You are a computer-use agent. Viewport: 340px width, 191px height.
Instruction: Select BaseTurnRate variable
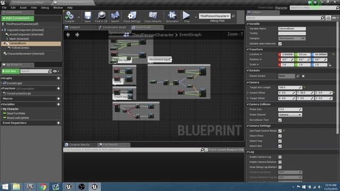click(x=16, y=113)
